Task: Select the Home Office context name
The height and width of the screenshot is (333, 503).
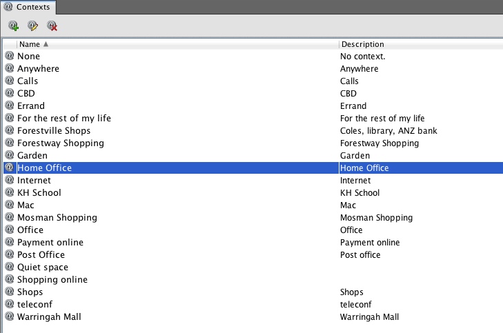Action: click(x=44, y=168)
